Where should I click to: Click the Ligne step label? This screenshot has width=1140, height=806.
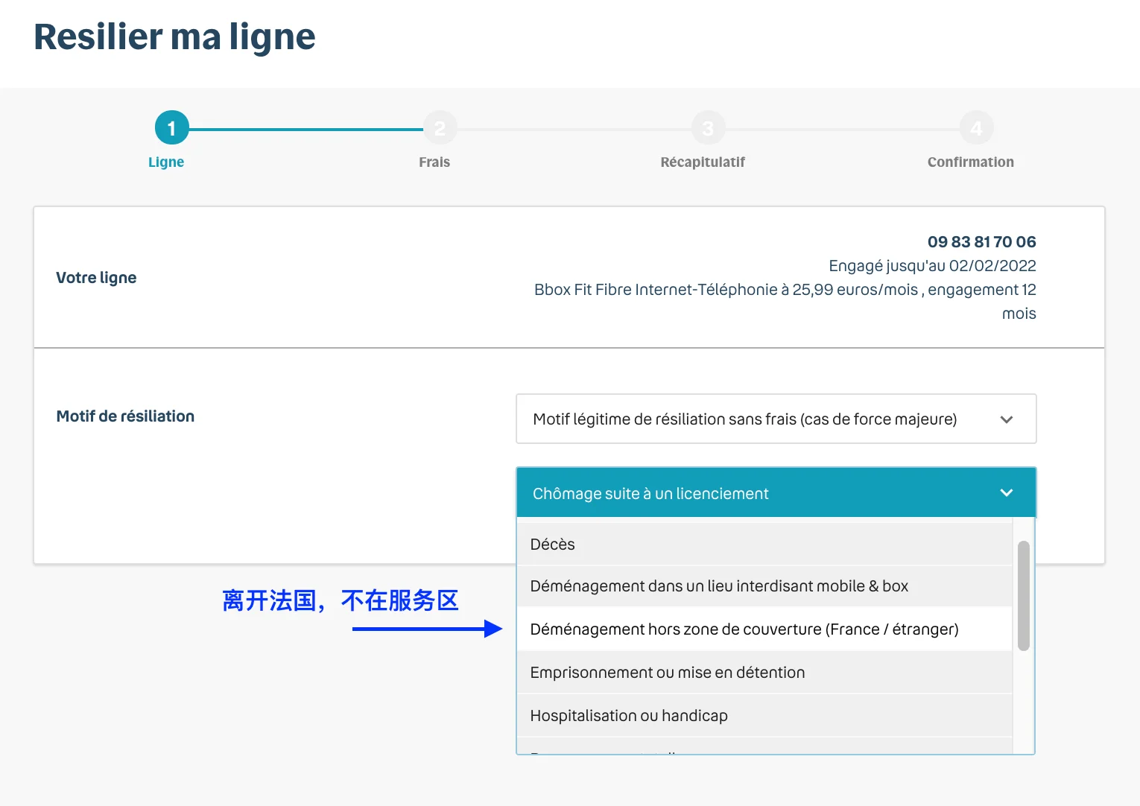coord(166,162)
